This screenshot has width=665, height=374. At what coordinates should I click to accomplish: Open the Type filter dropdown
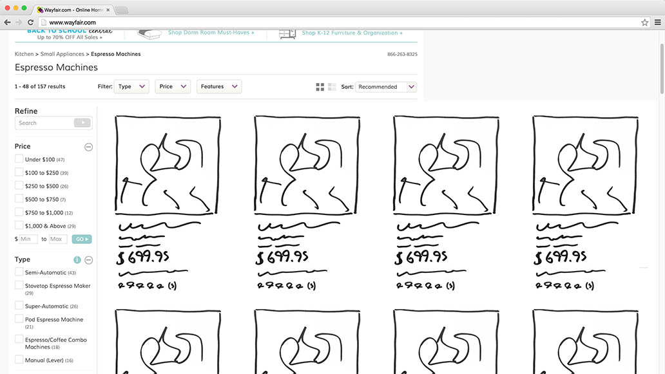point(131,87)
